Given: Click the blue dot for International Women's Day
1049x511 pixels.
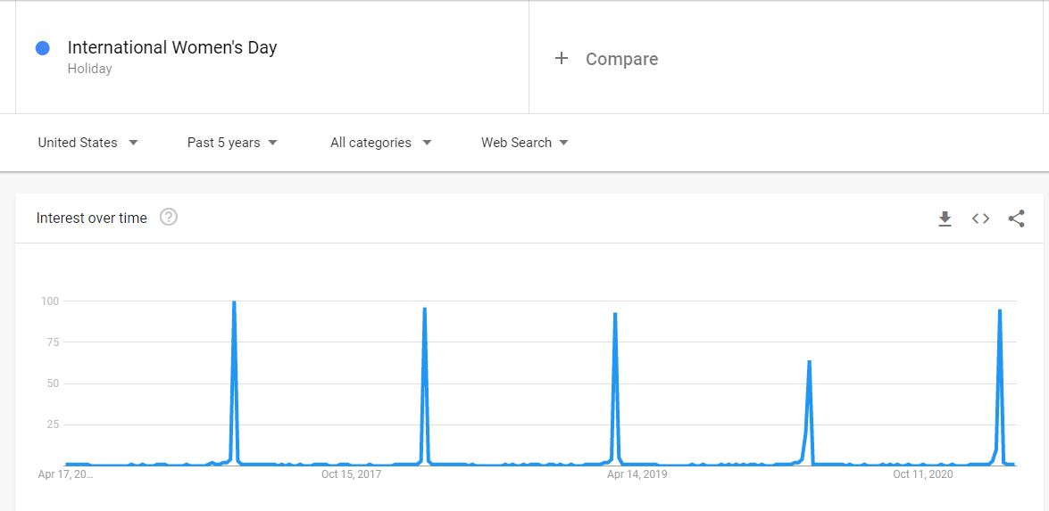Looking at the screenshot, I should click(42, 48).
